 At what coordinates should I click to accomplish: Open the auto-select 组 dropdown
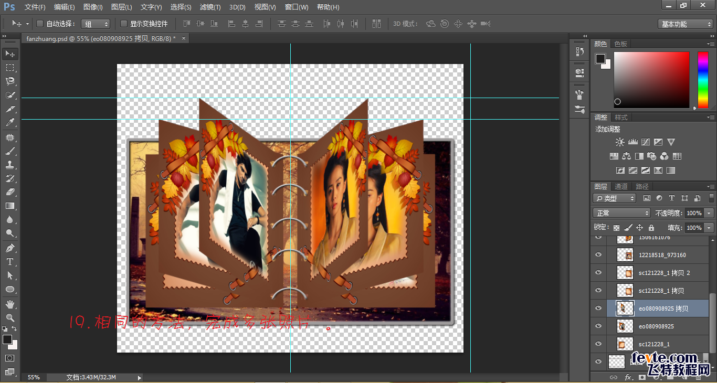[96, 24]
